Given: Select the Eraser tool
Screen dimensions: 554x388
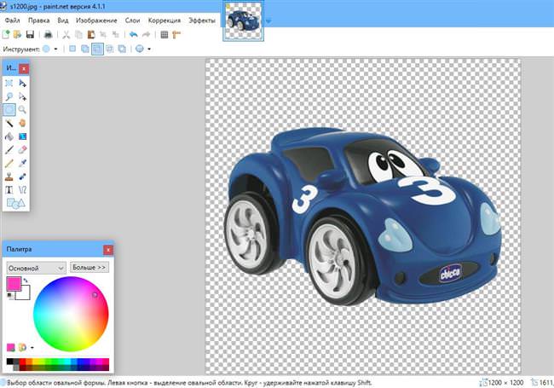Looking at the screenshot, I should (x=23, y=150).
